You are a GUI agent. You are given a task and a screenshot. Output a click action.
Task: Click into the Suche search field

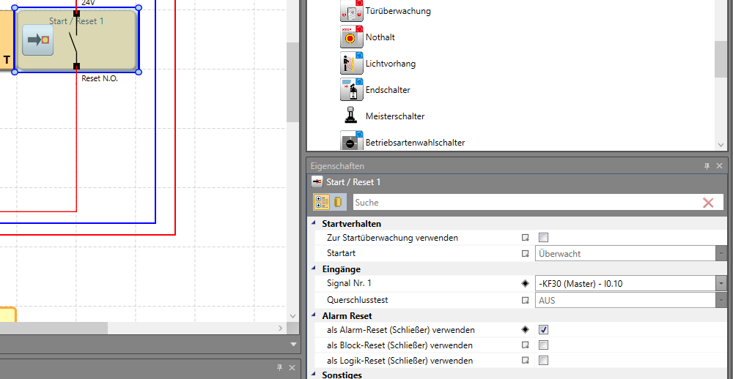click(x=524, y=203)
